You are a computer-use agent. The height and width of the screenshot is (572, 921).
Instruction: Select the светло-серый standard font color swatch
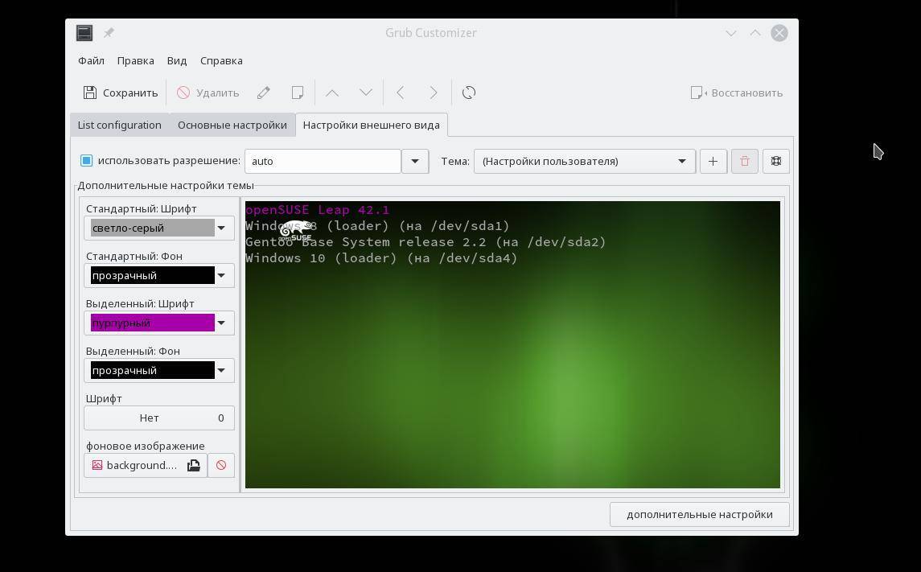pos(152,228)
